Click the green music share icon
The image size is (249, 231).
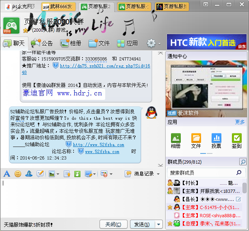pos(77,174)
